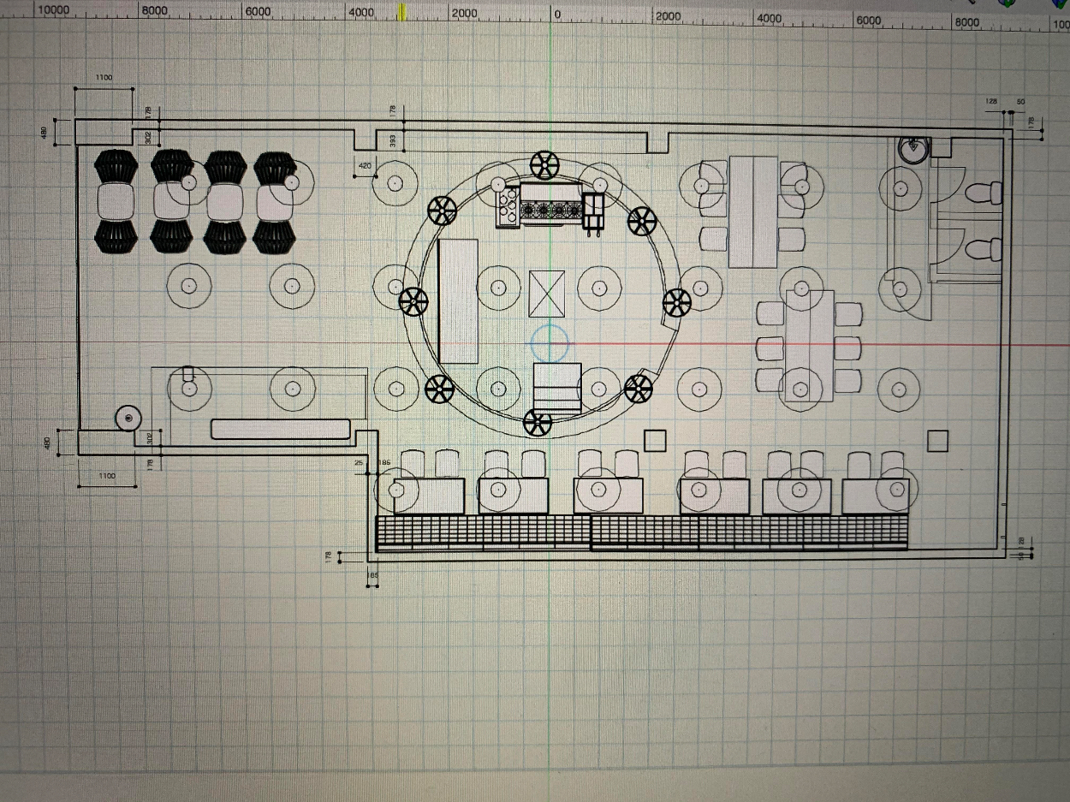
Task: Click the upper toilet symbol in the restroom
Action: point(984,193)
